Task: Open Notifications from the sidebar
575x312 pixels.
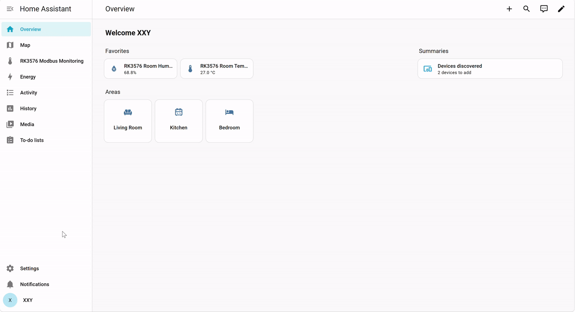Action: pyautogui.click(x=46, y=284)
